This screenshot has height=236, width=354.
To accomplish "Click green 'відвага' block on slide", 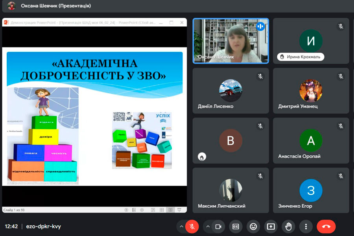I will coord(44,122).
